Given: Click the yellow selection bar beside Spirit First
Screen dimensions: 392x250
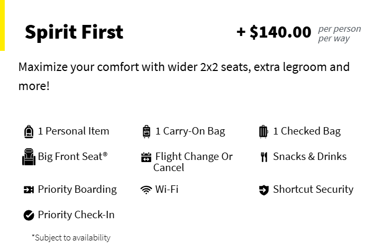Looking at the screenshot, I should tap(2, 25).
